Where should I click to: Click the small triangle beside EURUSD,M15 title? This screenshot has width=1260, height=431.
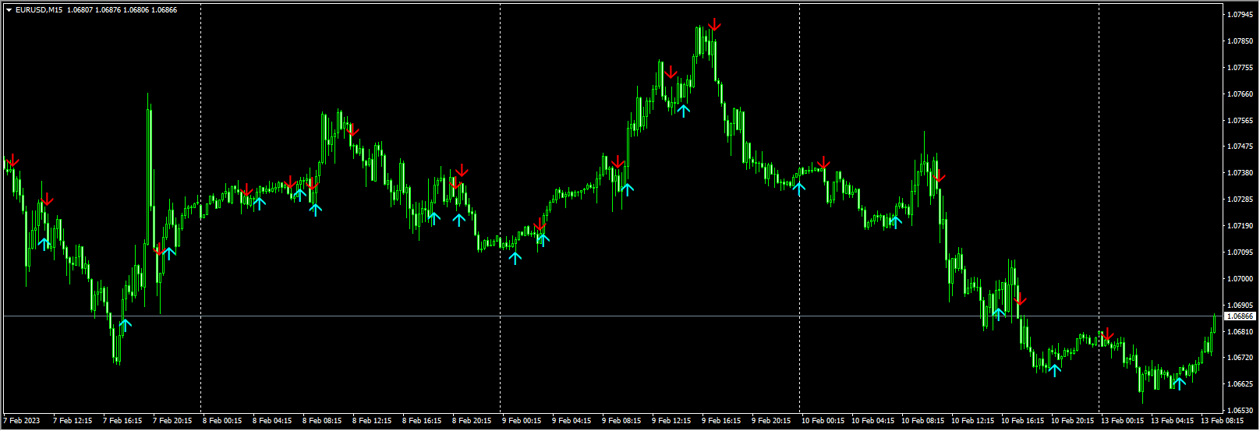pos(9,10)
